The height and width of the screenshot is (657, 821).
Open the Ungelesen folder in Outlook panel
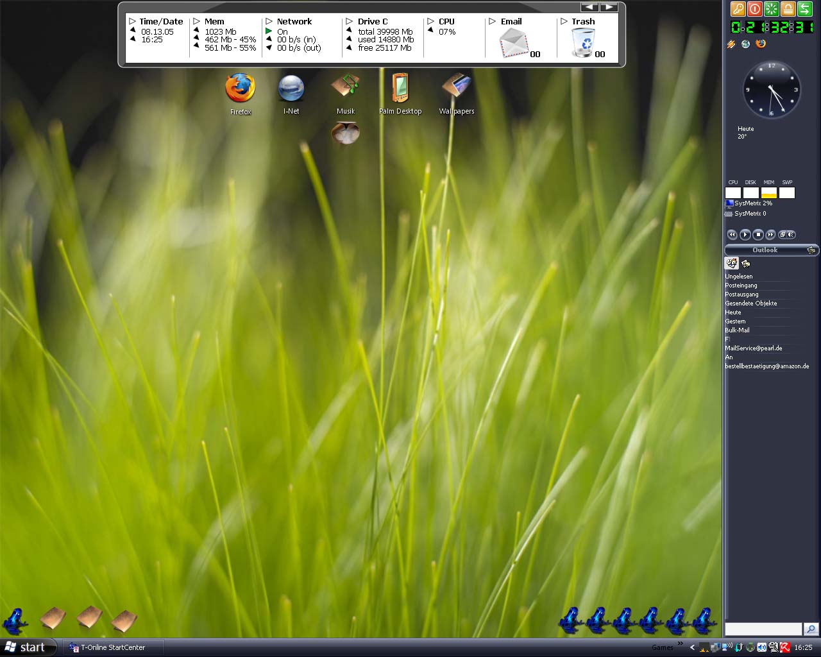click(739, 277)
